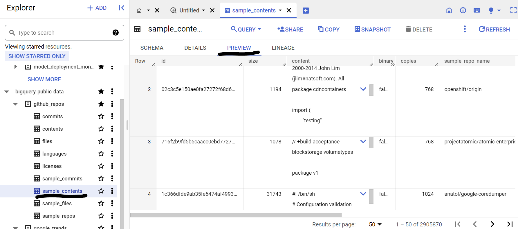Click the SHOW MORE link
The width and height of the screenshot is (518, 229).
tap(44, 79)
